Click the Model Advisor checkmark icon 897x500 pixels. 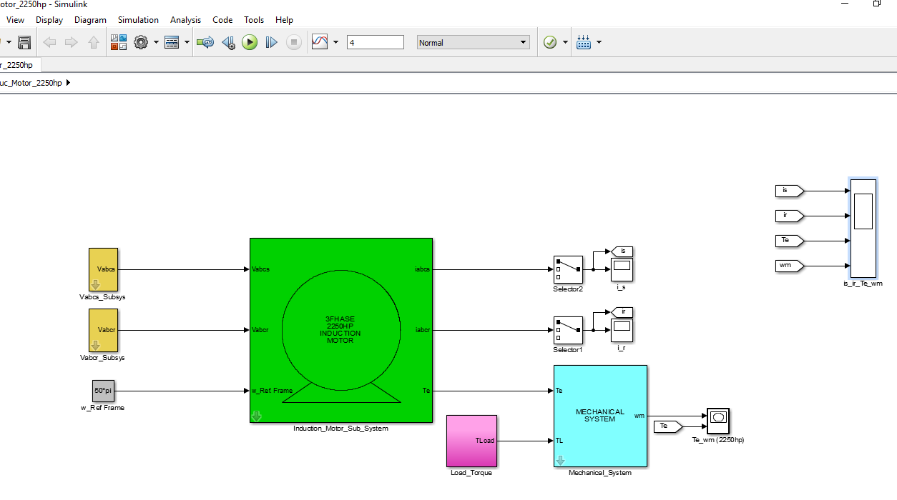[x=550, y=43]
